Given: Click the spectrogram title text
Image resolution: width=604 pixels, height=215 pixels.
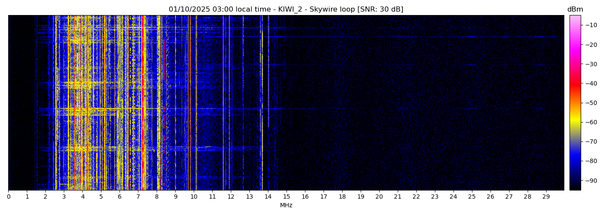Looking at the screenshot, I should tap(286, 9).
